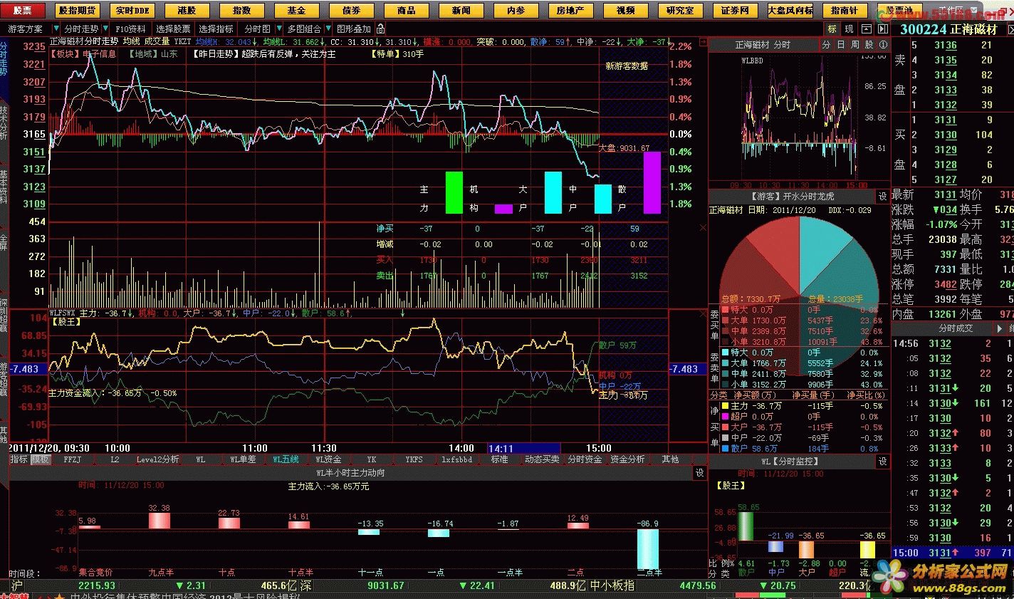The image size is (1014, 599).
Task: Click the skip-forward panel icon beside stock code
Action: pyautogui.click(x=883, y=28)
